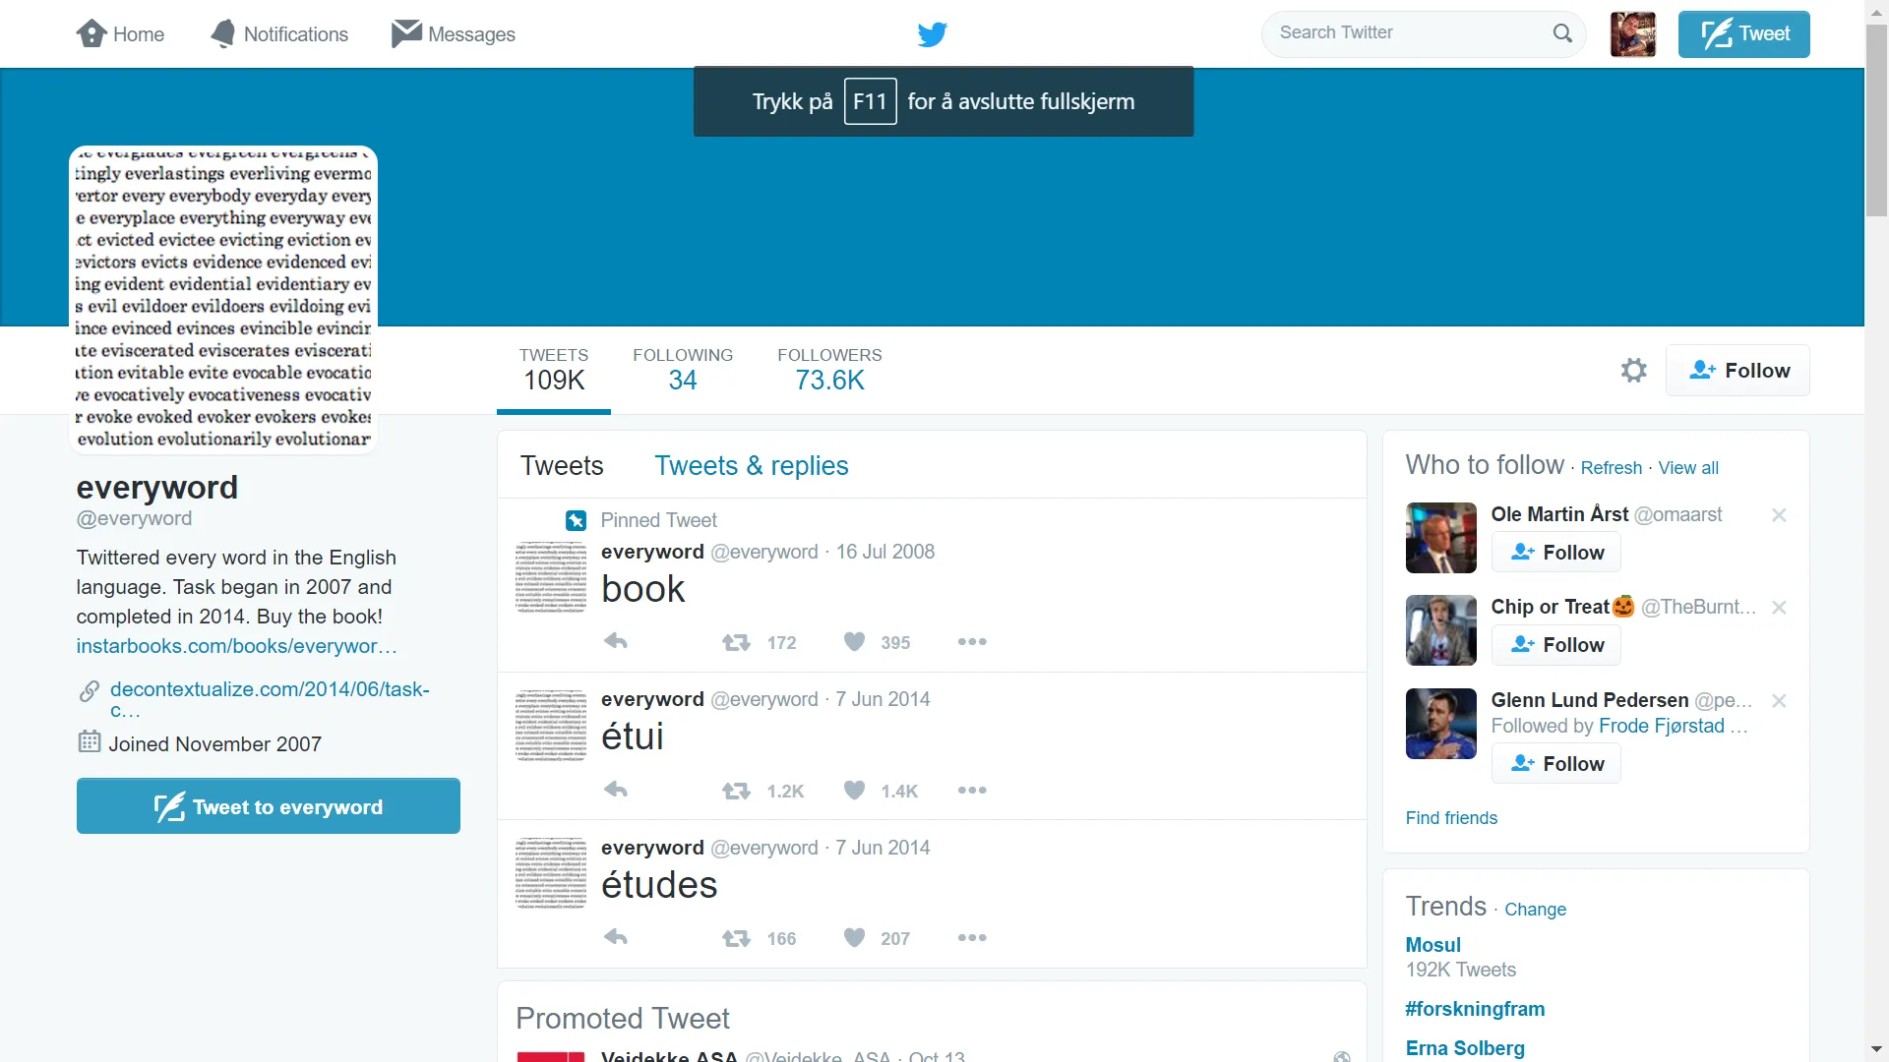Dismiss the Chip or Treat suggestion

(1779, 608)
